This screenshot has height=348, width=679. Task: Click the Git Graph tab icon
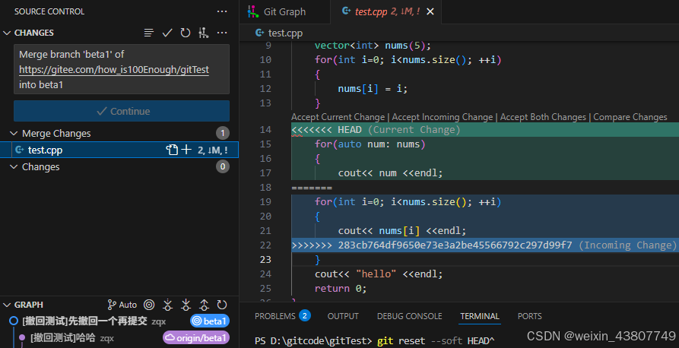253,11
